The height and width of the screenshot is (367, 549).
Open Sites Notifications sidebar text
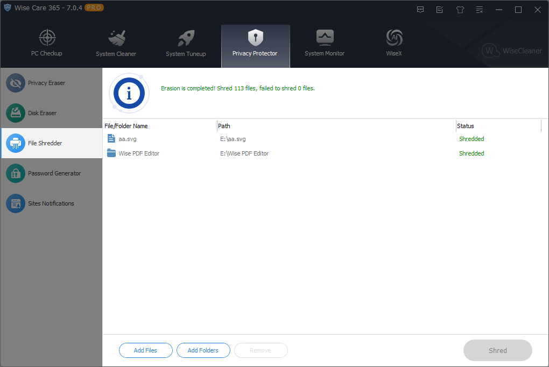(51, 203)
